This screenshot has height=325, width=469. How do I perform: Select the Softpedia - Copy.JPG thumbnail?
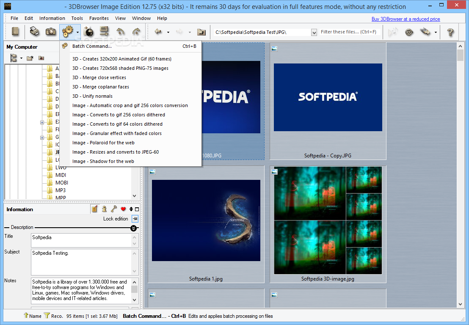coord(328,101)
